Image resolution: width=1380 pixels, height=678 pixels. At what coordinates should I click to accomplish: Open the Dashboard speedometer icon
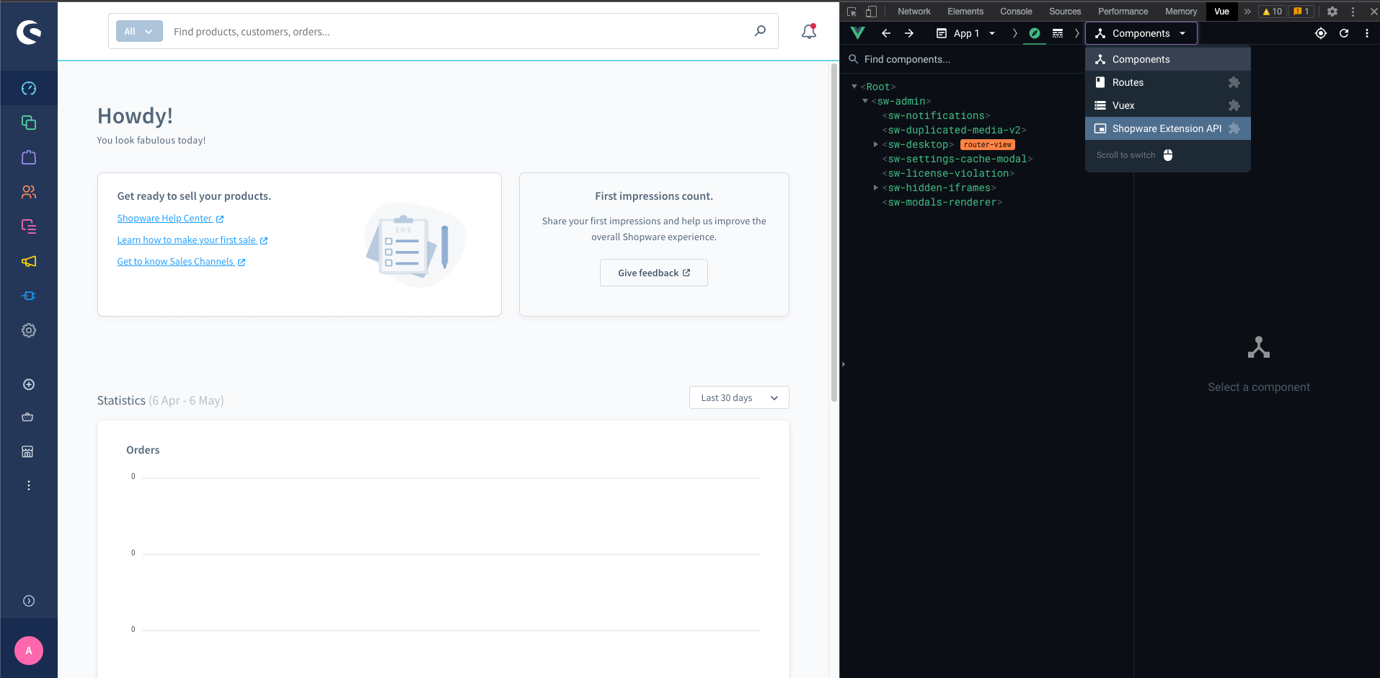click(29, 88)
